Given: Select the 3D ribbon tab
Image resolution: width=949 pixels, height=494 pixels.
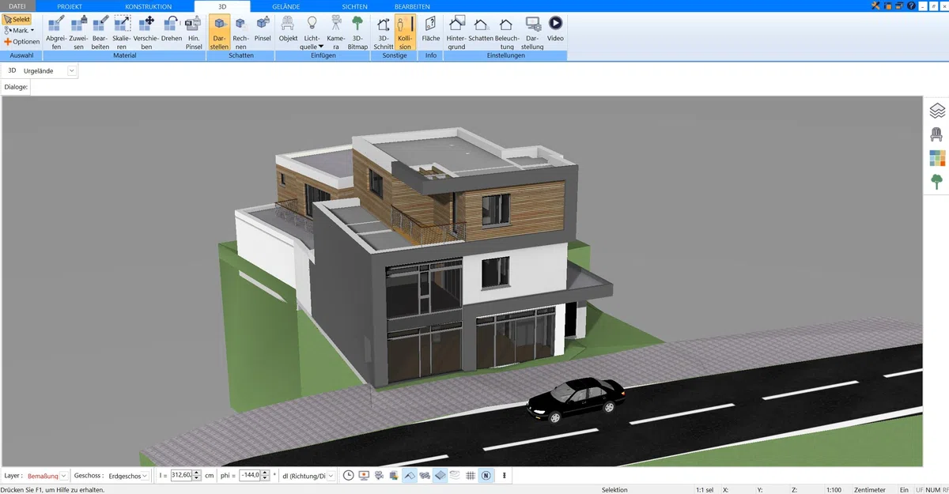Looking at the screenshot, I should (222, 6).
